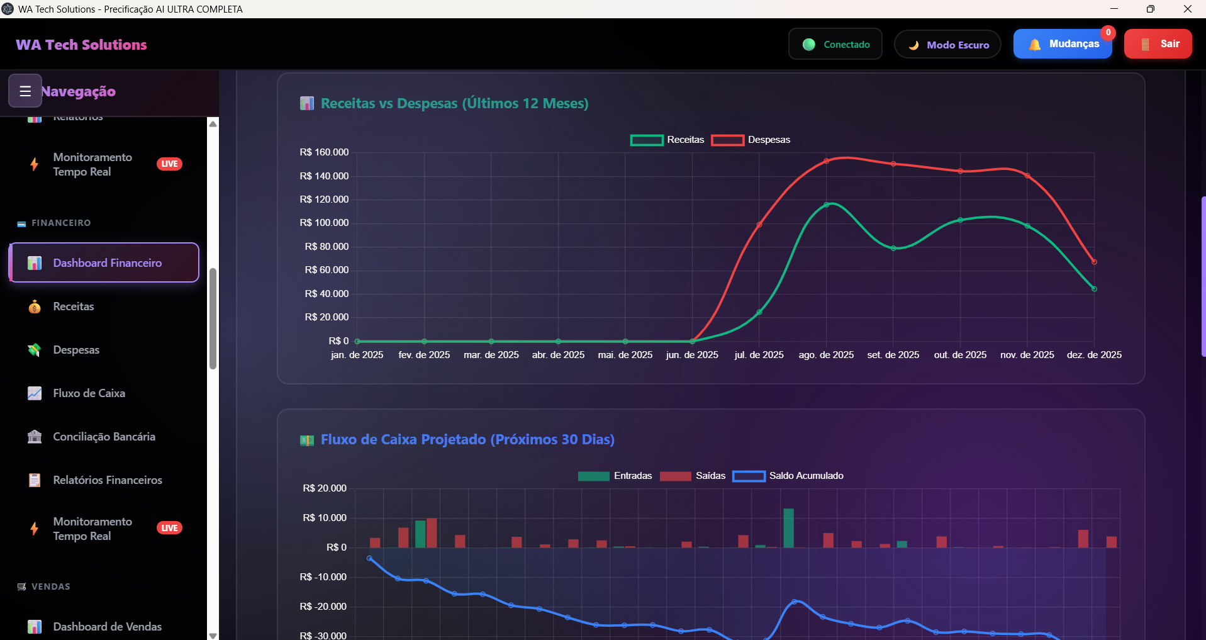Click the Conciliação Bancária bank icon
Viewport: 1206px width, 640px height.
(35, 437)
